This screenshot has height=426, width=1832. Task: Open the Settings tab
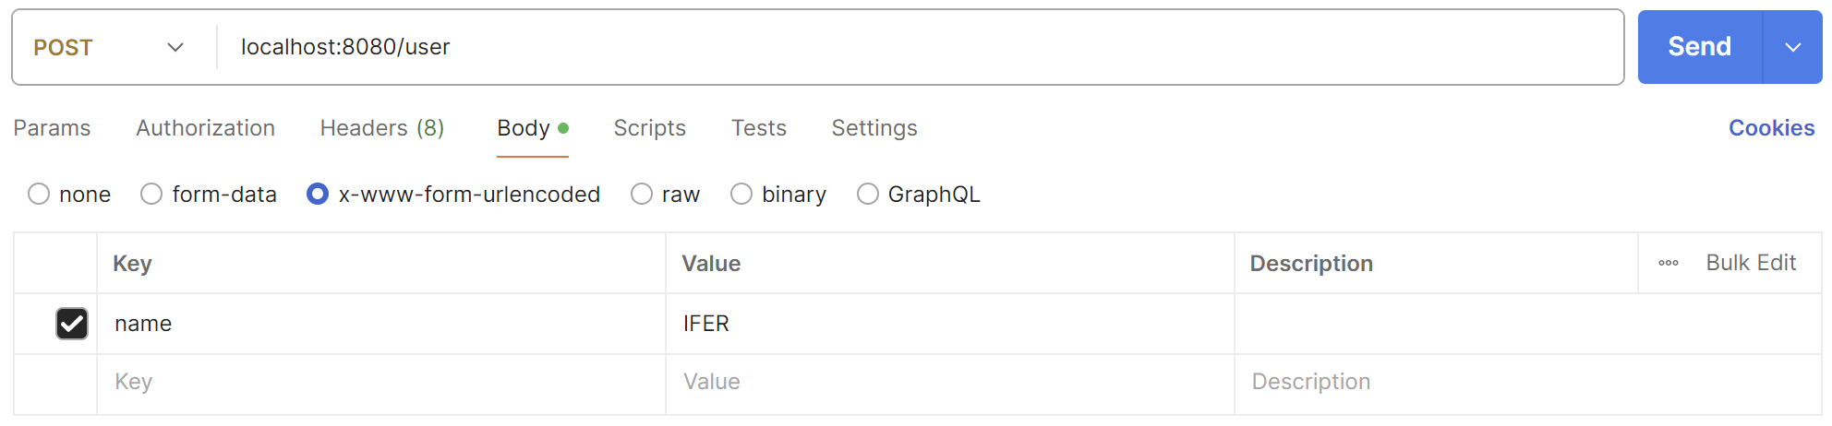874,128
